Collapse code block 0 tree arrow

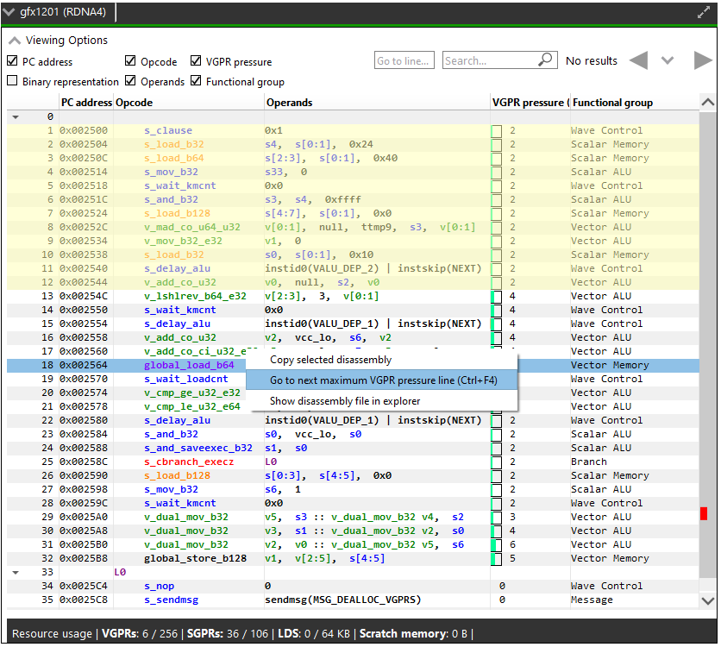16,116
